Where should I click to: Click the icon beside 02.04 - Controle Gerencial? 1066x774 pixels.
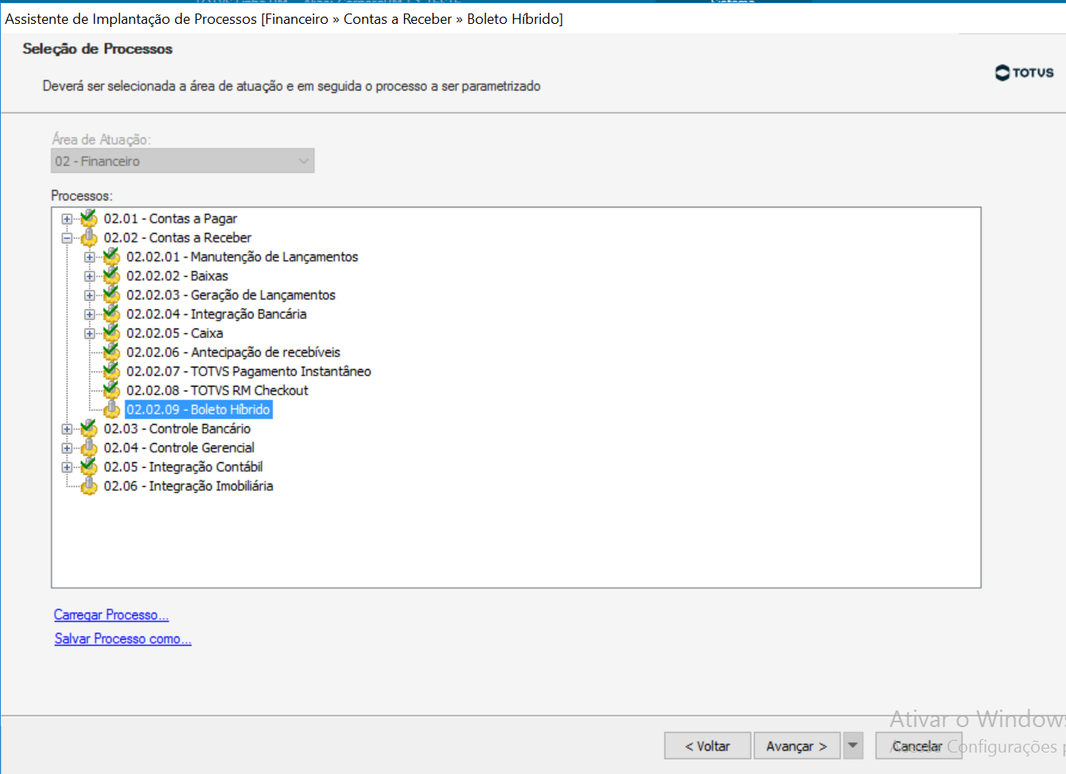(x=89, y=447)
